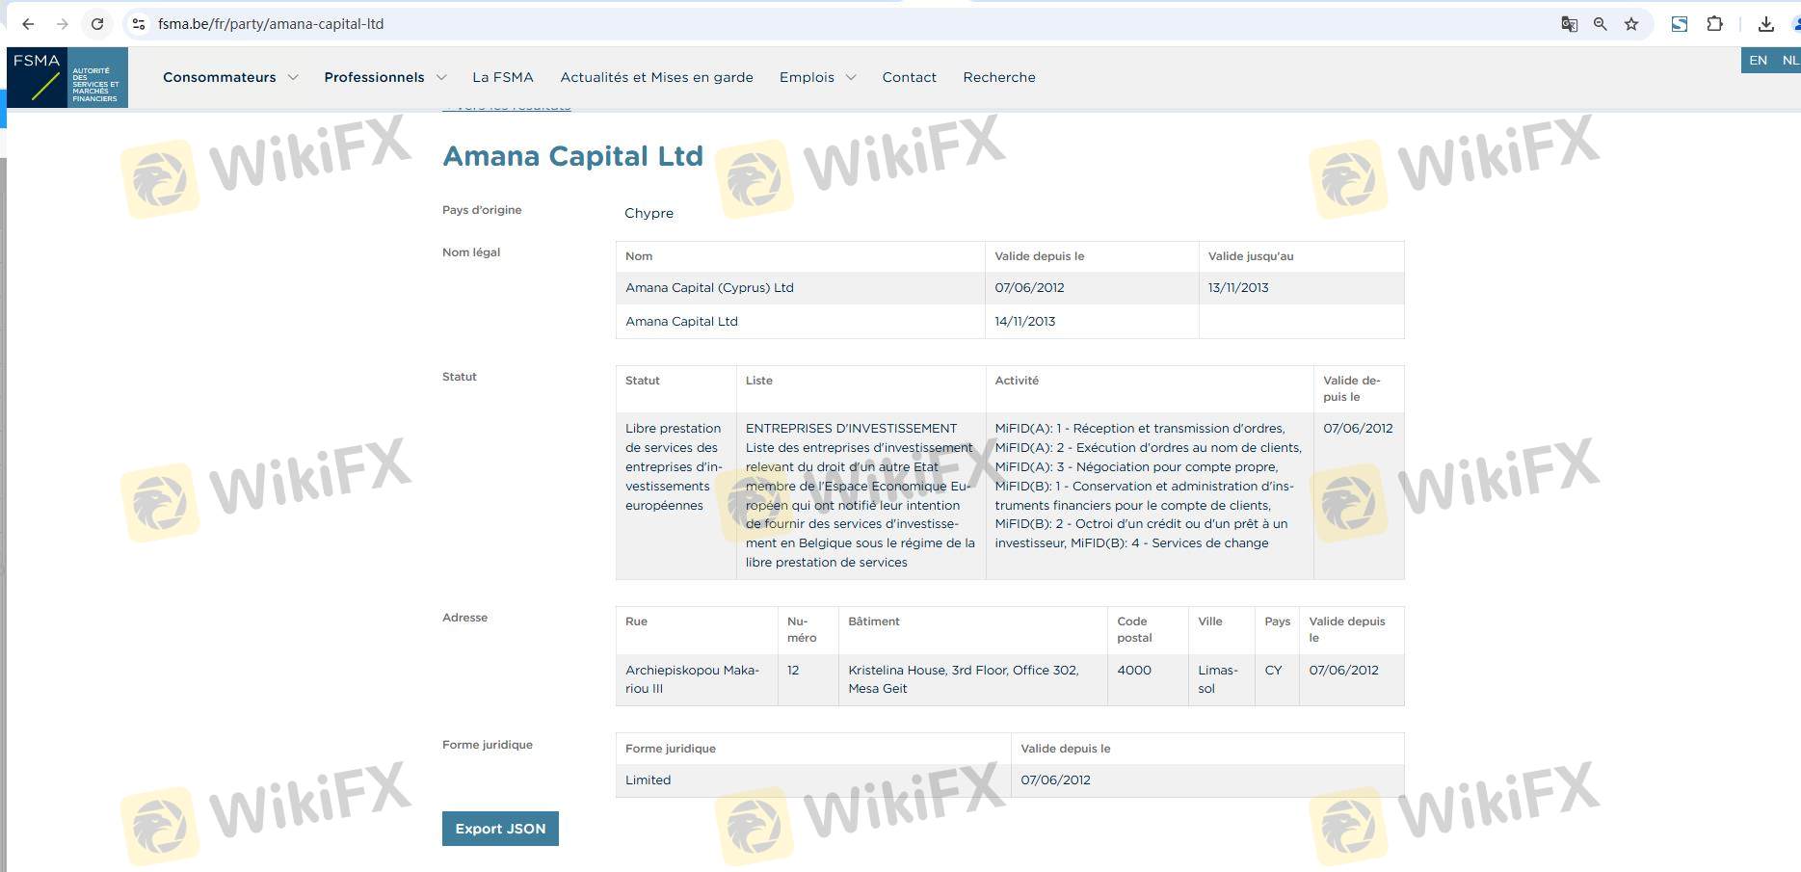Viewport: 1801px width, 872px height.
Task: Go to the Contact page
Action: [909, 77]
